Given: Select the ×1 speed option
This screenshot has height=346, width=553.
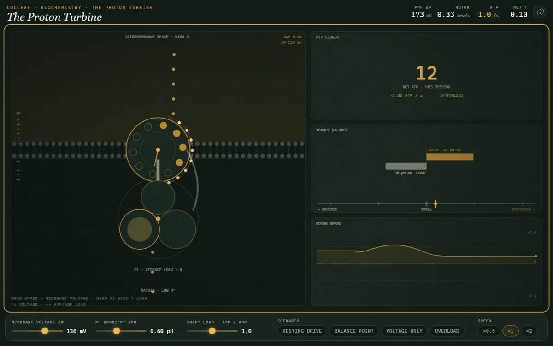Looking at the screenshot, I should point(511,331).
